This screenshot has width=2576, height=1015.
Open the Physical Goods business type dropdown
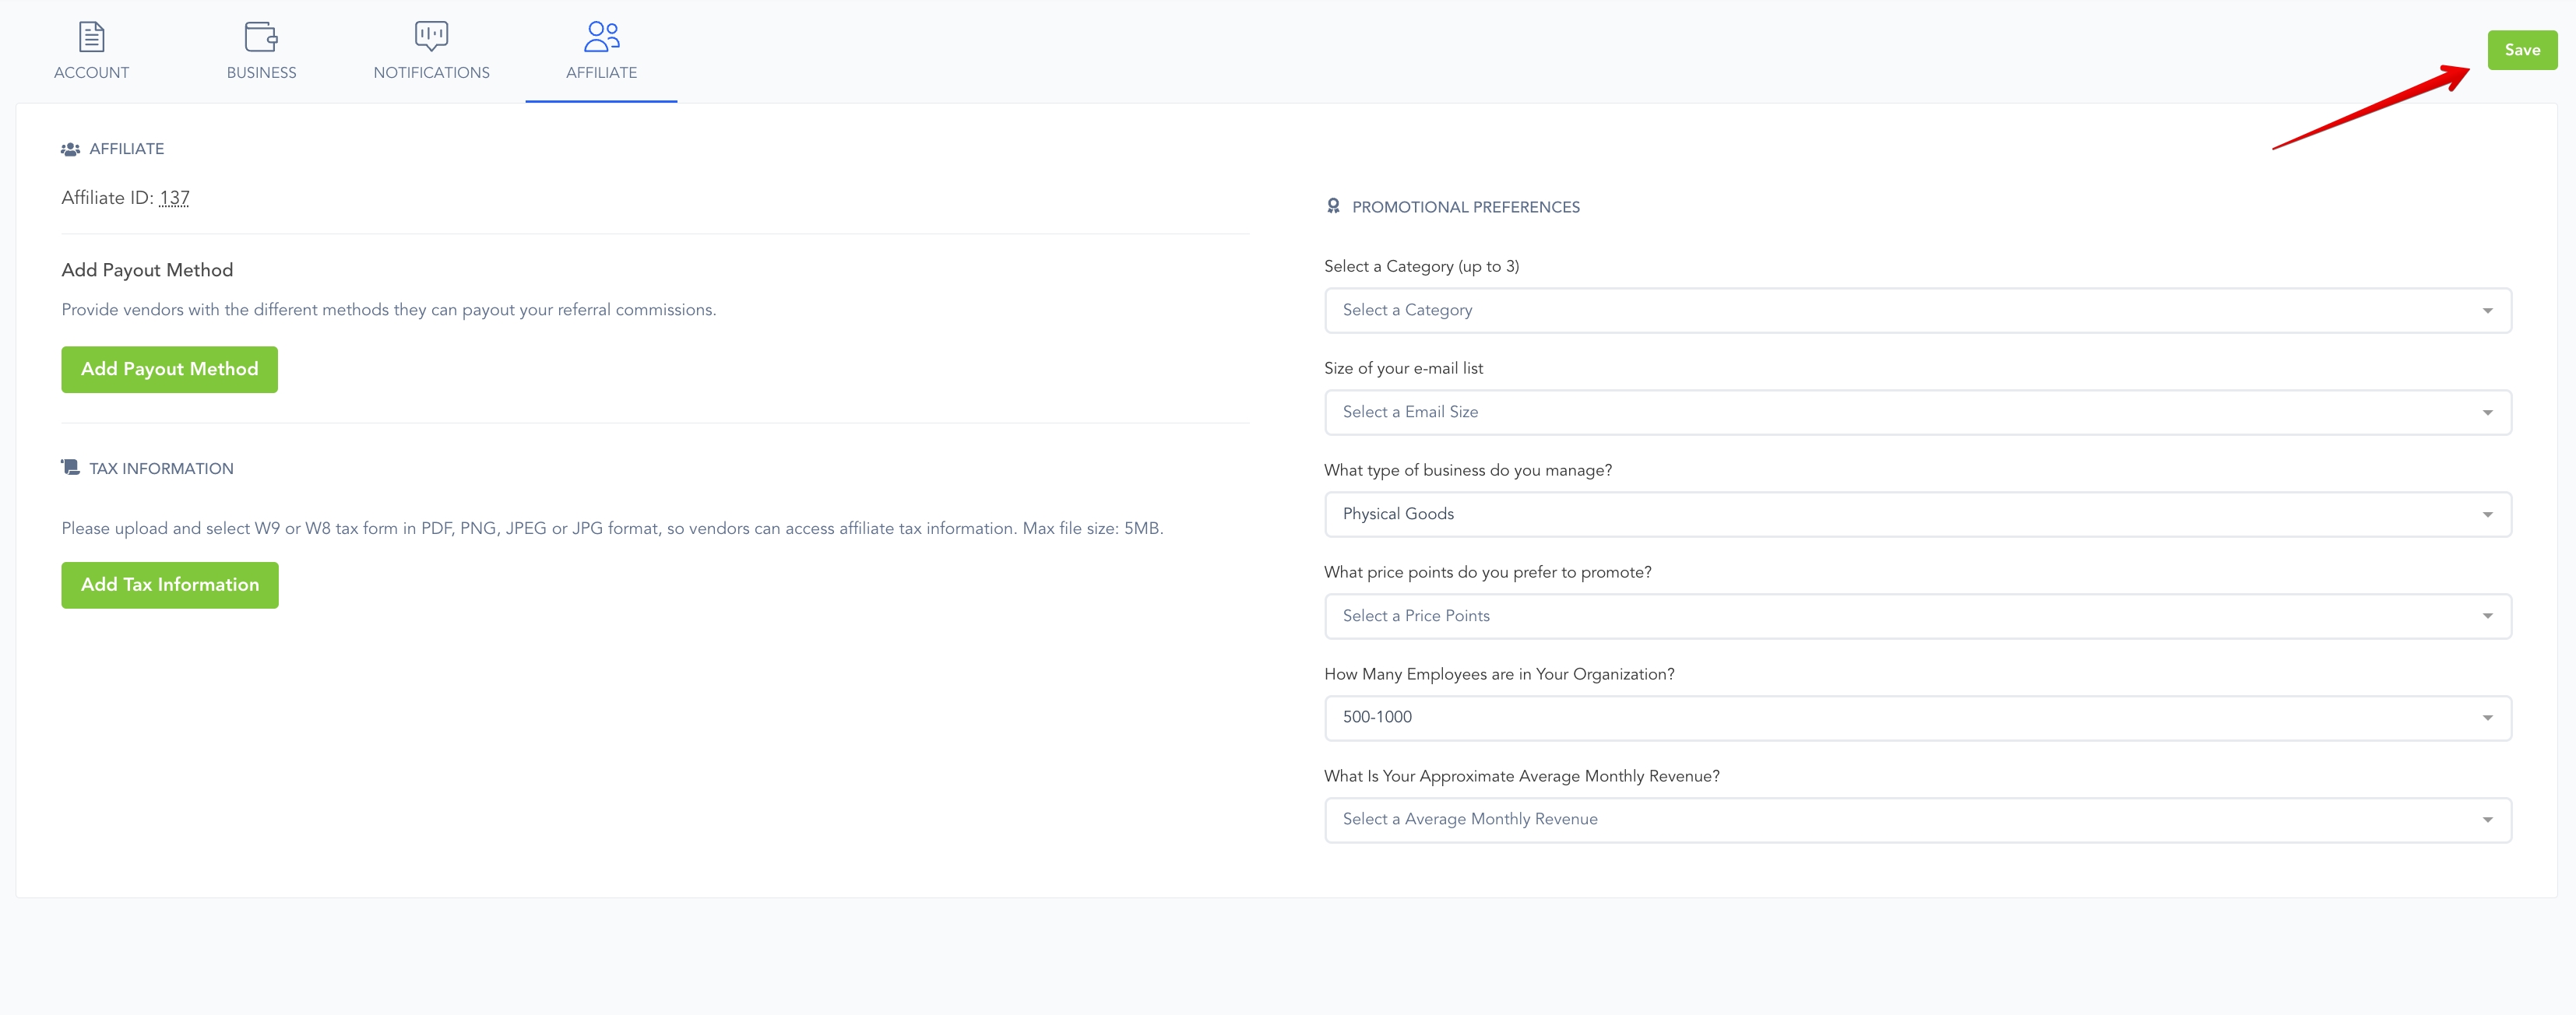point(1917,514)
